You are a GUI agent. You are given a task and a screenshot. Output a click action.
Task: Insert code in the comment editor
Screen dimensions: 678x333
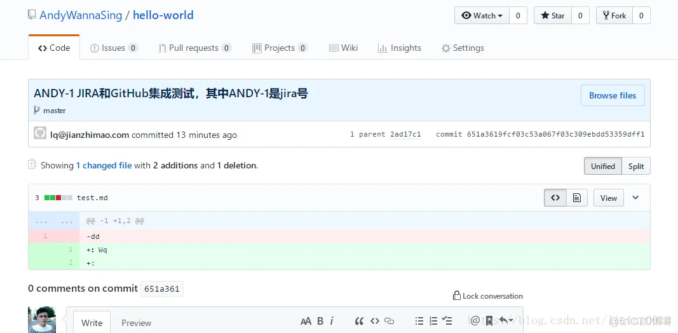(x=375, y=321)
